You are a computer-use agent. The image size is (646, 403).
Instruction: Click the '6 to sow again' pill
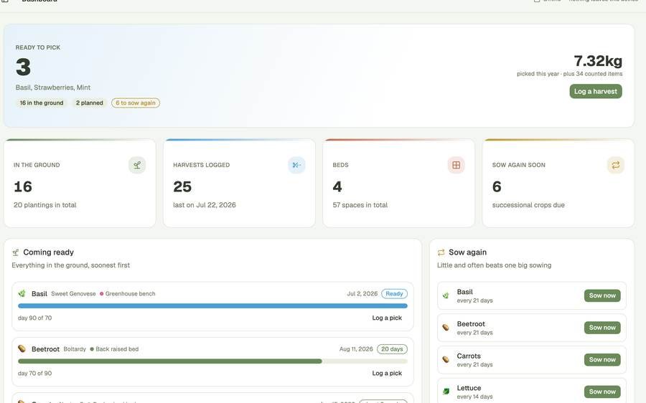[x=136, y=103]
